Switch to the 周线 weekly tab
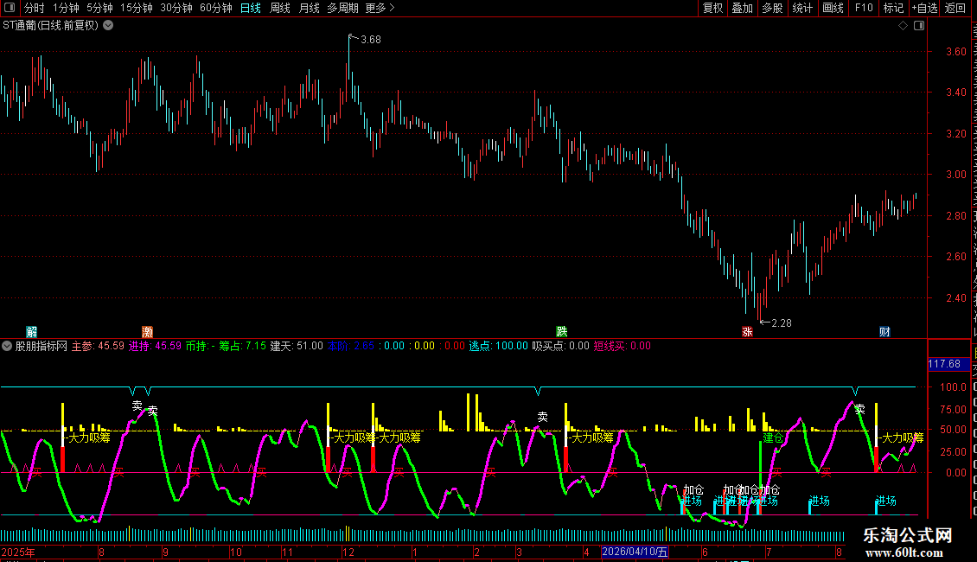The height and width of the screenshot is (562, 977). coord(280,8)
